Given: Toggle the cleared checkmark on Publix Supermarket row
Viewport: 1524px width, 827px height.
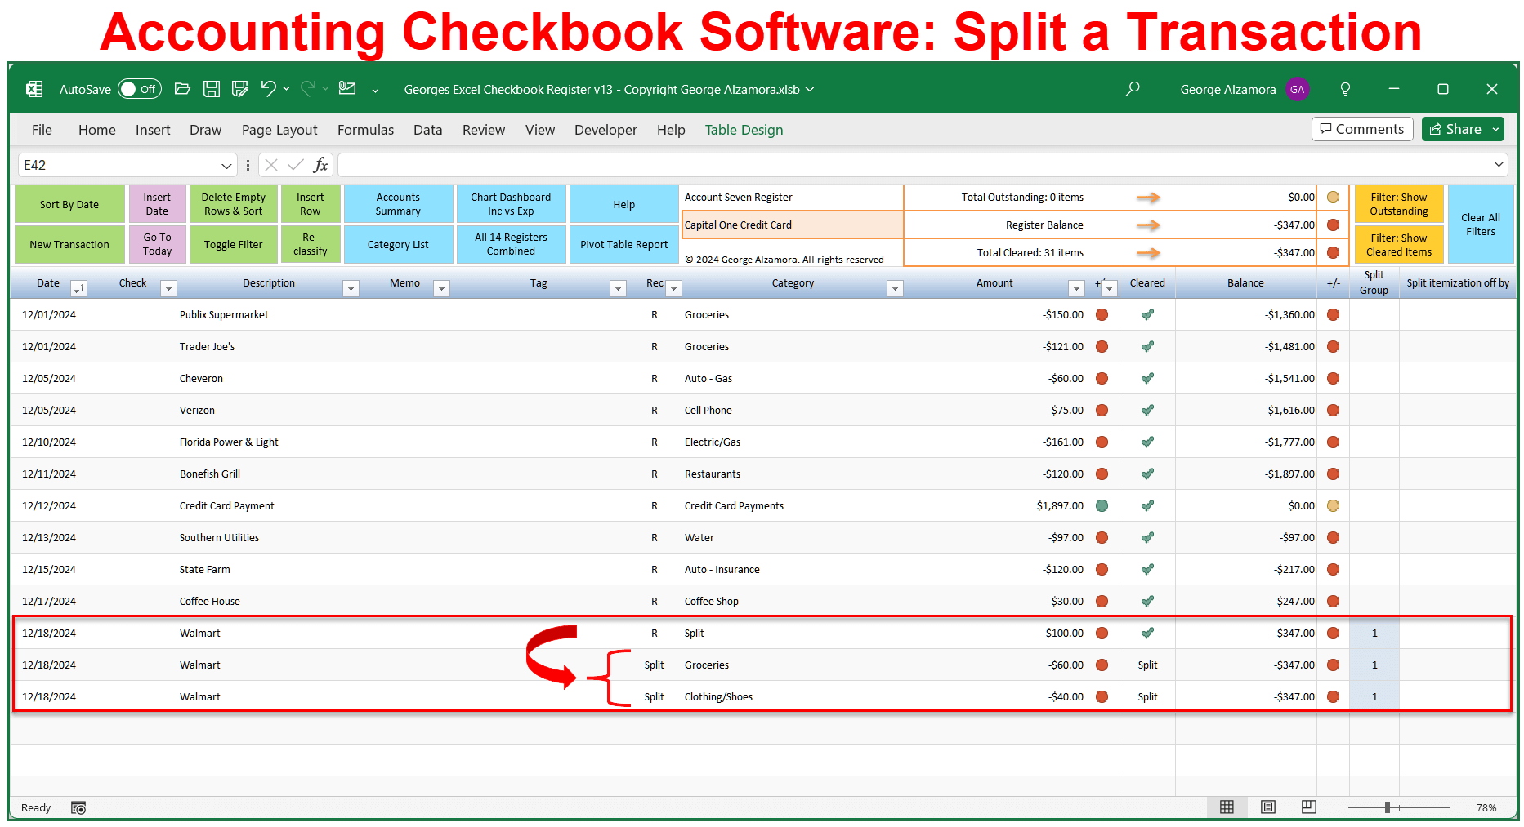Looking at the screenshot, I should point(1147,314).
